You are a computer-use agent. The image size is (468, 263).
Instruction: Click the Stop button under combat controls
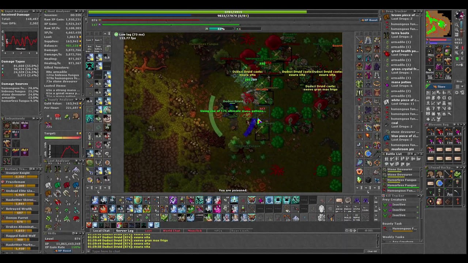[x=459, y=81]
